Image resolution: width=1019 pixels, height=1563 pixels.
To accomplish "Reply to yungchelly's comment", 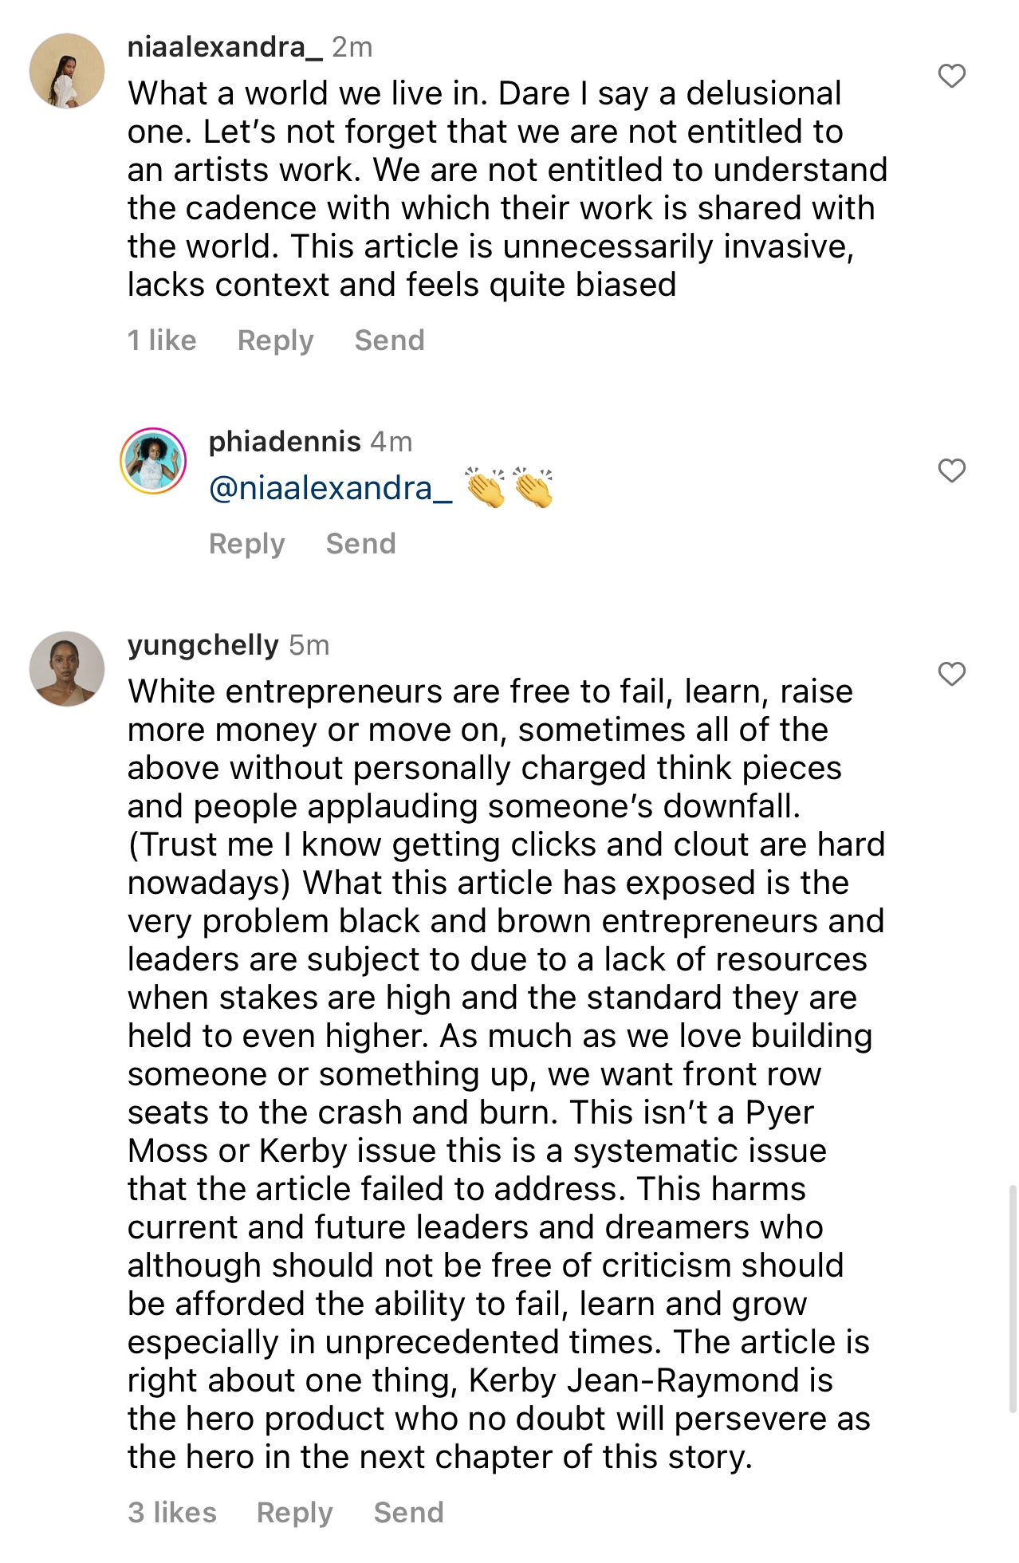I will click(x=294, y=1513).
